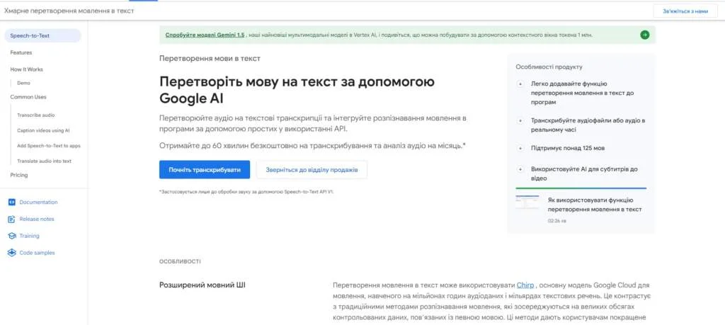The height and width of the screenshot is (325, 725).
Task: Open the Training link
Action: [29, 236]
